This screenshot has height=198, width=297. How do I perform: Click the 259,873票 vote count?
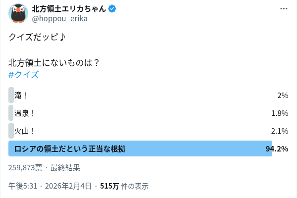(x=25, y=168)
